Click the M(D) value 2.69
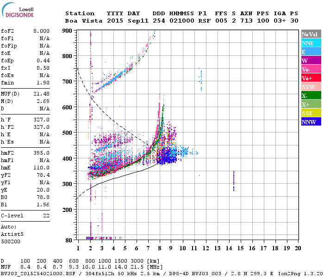The image size is (324, 277). coord(43,101)
